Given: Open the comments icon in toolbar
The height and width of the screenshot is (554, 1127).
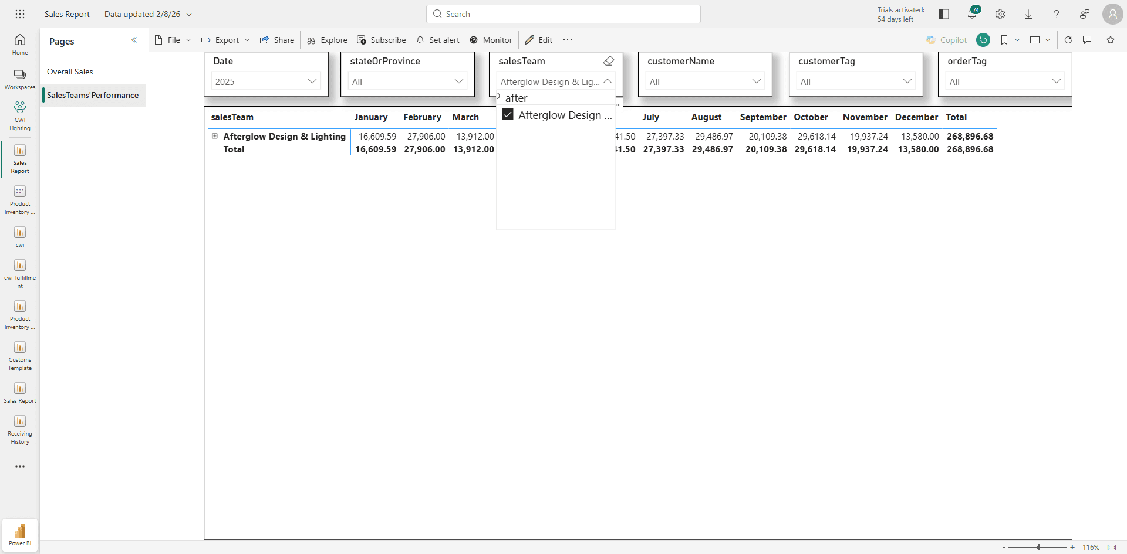Looking at the screenshot, I should pyautogui.click(x=1087, y=40).
